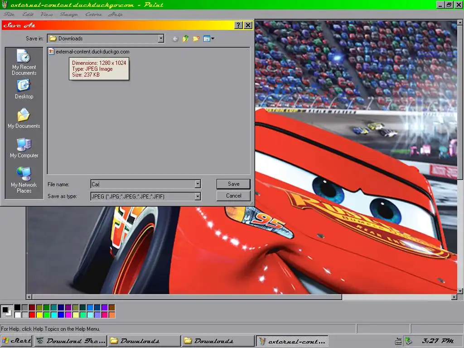The width and height of the screenshot is (464, 348).
Task: Click the Cancel button
Action: tap(233, 196)
